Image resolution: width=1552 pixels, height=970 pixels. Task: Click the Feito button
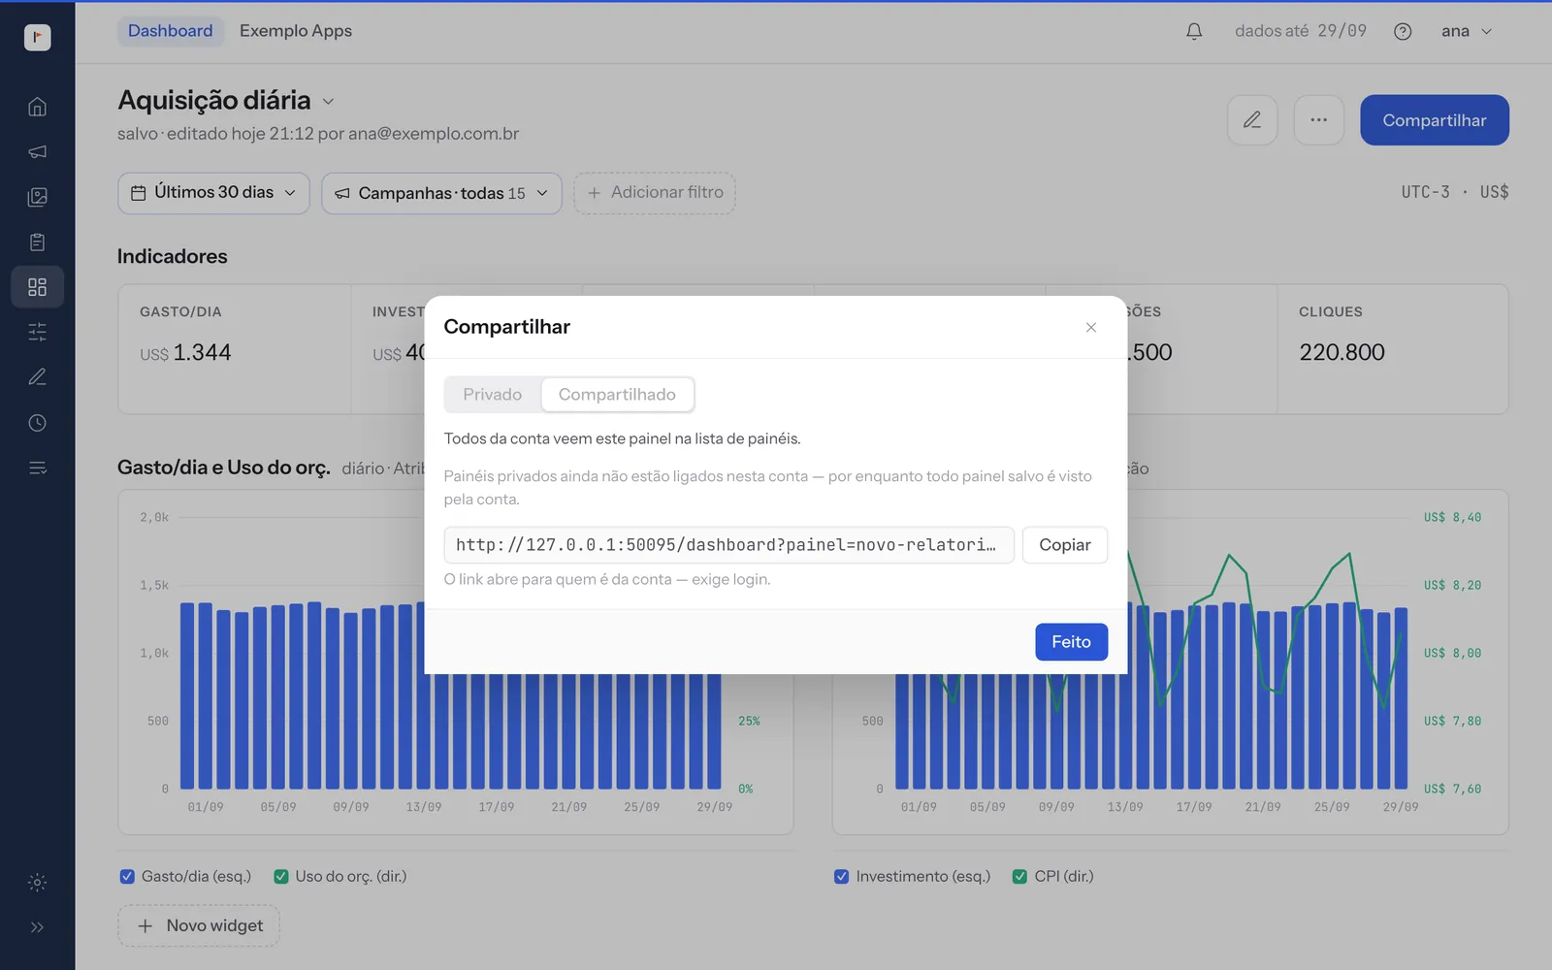[1071, 642]
